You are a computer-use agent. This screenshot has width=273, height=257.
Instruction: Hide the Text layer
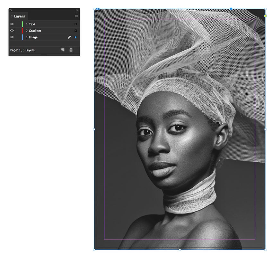(x=12, y=24)
